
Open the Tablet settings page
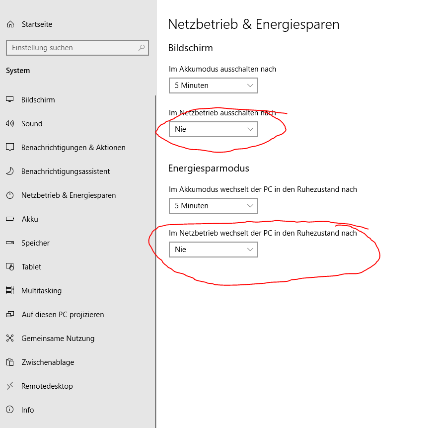point(31,267)
